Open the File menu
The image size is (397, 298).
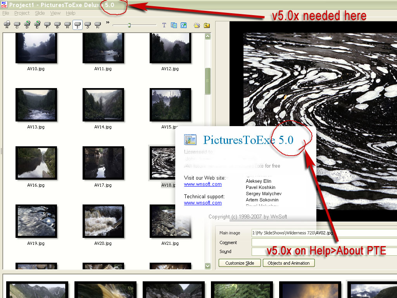5,13
